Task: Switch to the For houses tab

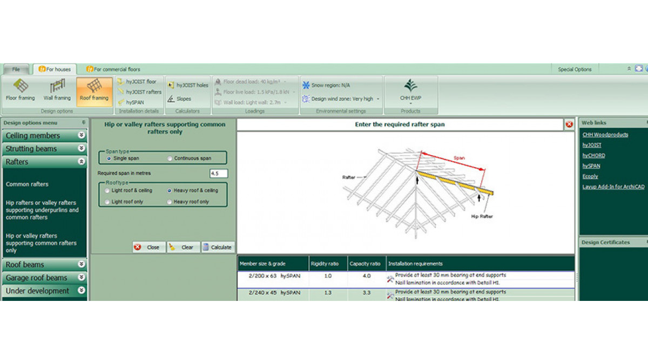Action: [55, 69]
